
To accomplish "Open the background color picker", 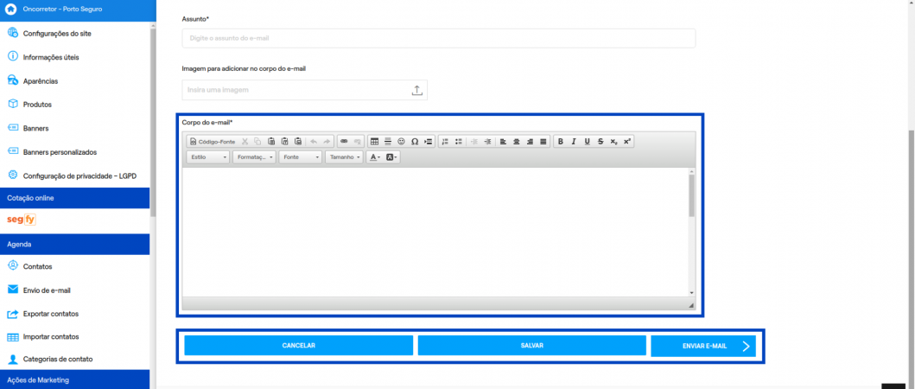I will tap(391, 157).
